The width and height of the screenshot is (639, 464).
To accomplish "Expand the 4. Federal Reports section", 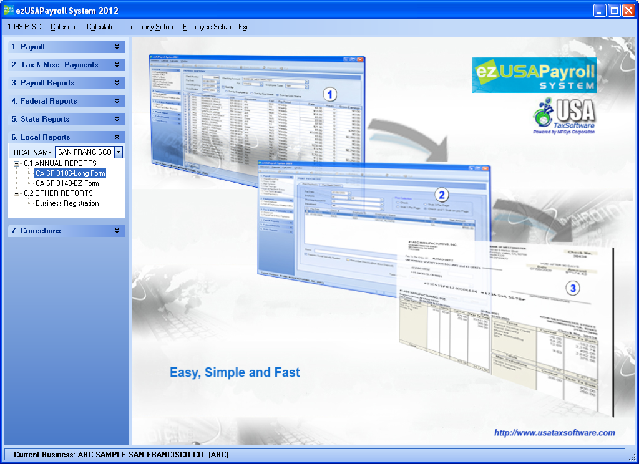I will [x=117, y=101].
